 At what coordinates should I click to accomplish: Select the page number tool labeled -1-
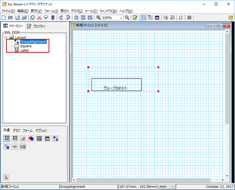15,147
